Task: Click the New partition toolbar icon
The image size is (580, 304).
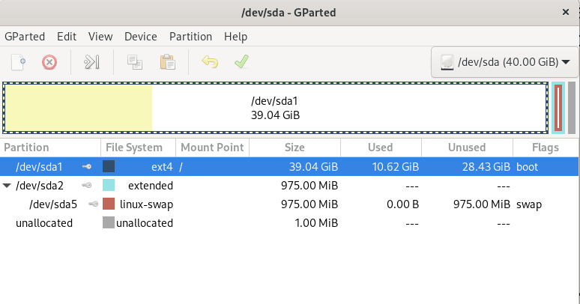Action: (x=19, y=62)
